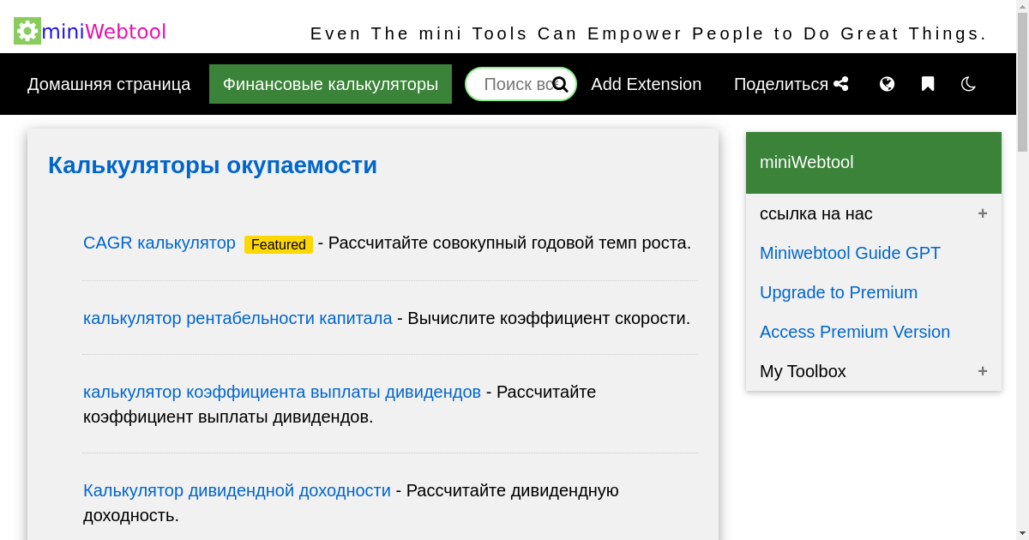The width and height of the screenshot is (1029, 540).
Task: Open Калькулятор дивидендной доходности link
Action: (x=237, y=490)
